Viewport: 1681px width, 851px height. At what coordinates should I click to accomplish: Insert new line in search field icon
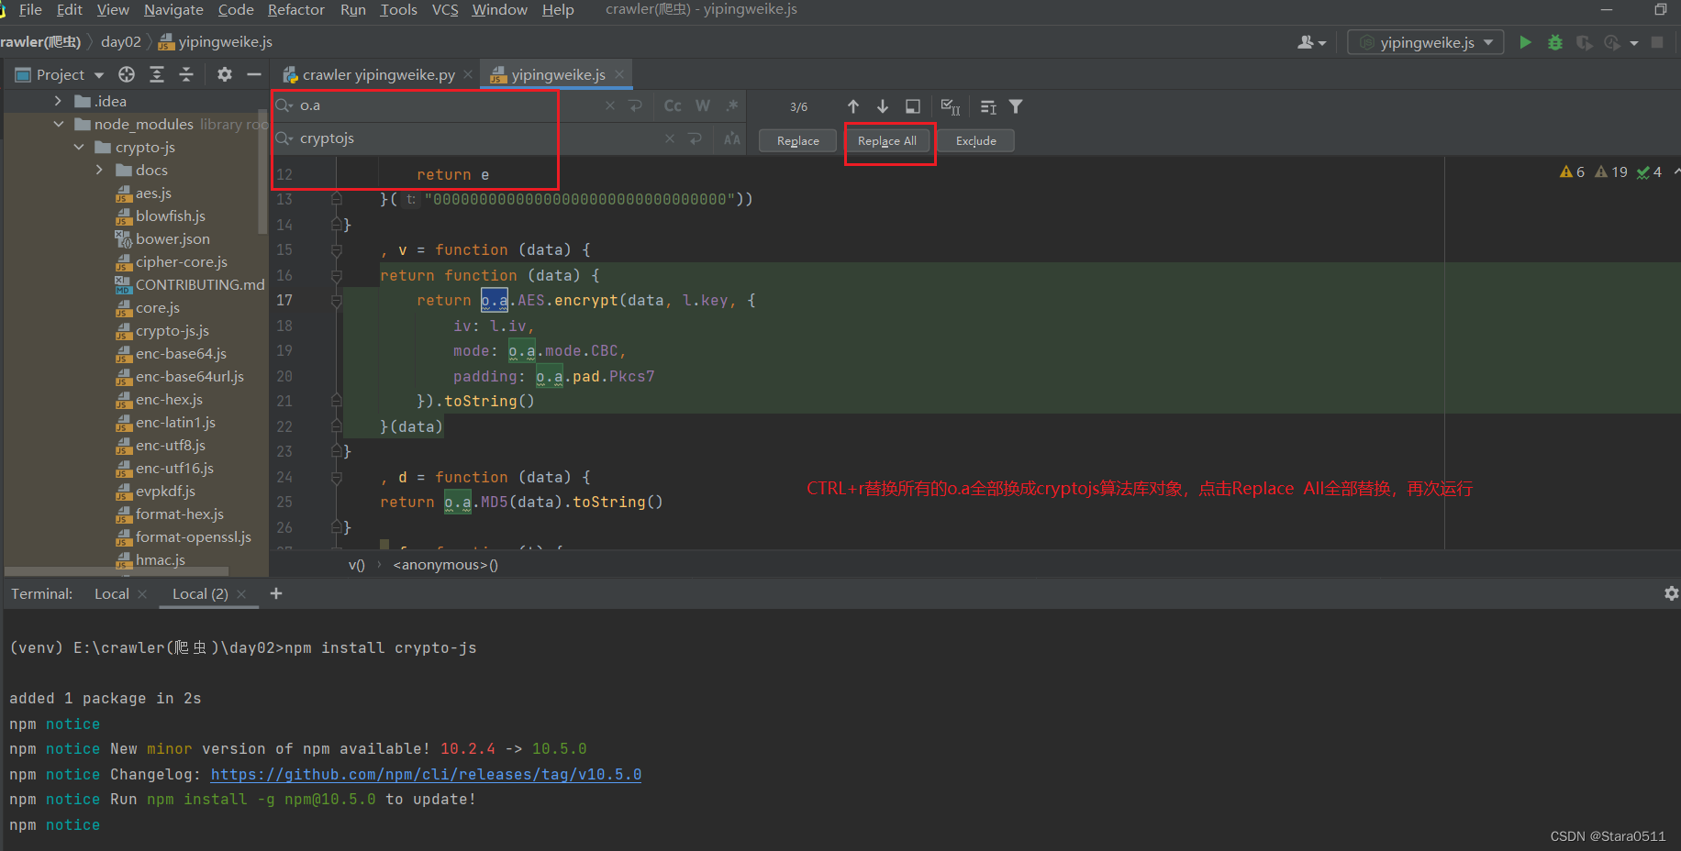pyautogui.click(x=636, y=105)
